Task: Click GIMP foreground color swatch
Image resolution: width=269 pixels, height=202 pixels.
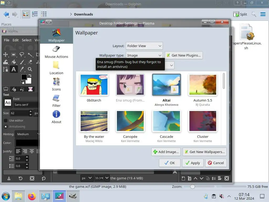Action: click(x=24, y=77)
